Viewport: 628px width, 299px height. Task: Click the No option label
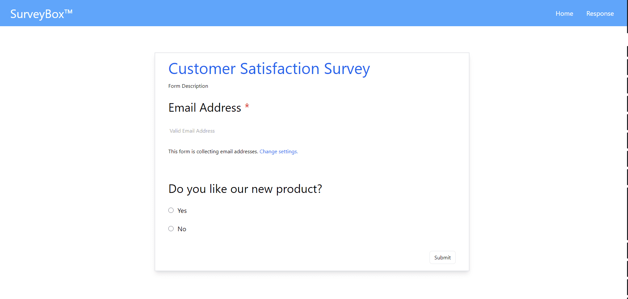click(182, 229)
